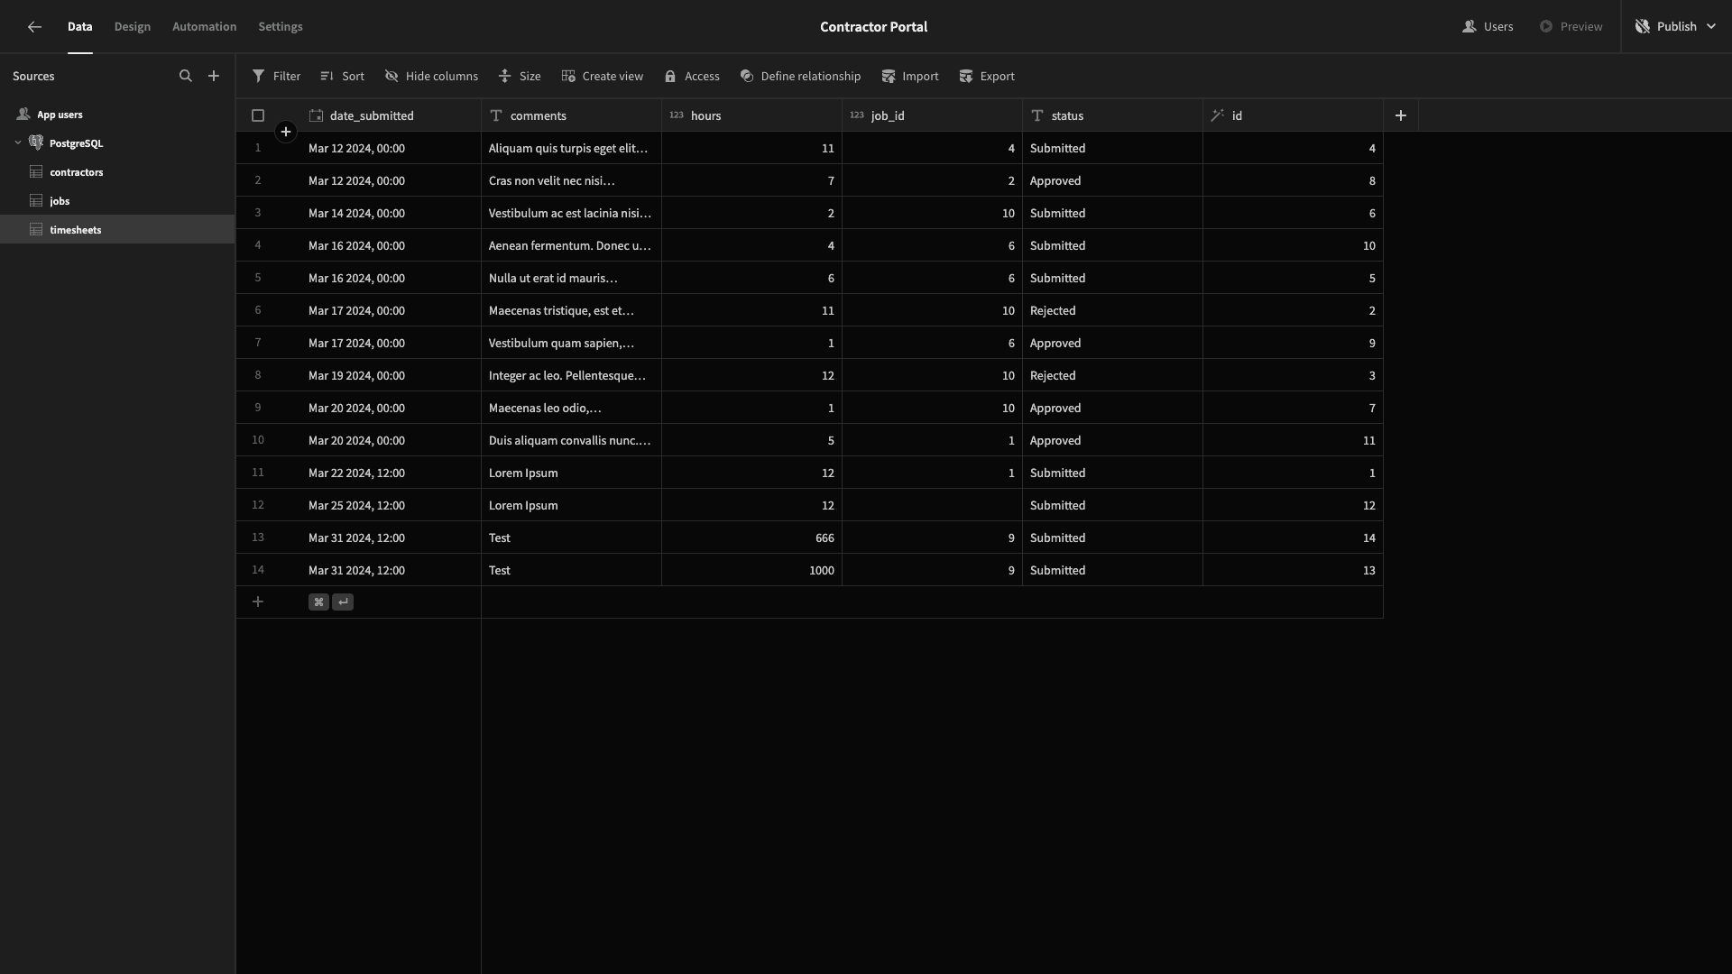Screen dimensions: 1732x974
Task: Click the Add new column plus icon
Action: point(1401,115)
